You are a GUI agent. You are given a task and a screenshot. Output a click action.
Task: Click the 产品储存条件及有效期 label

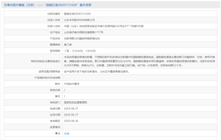[48, 78]
